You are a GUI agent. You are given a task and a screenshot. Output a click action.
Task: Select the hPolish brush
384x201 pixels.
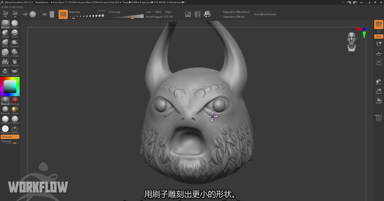[15, 53]
